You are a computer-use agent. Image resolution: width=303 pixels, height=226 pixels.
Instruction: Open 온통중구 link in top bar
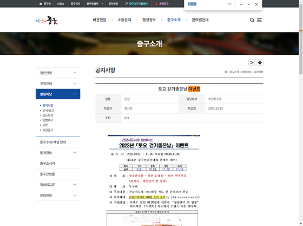tap(162, 4)
